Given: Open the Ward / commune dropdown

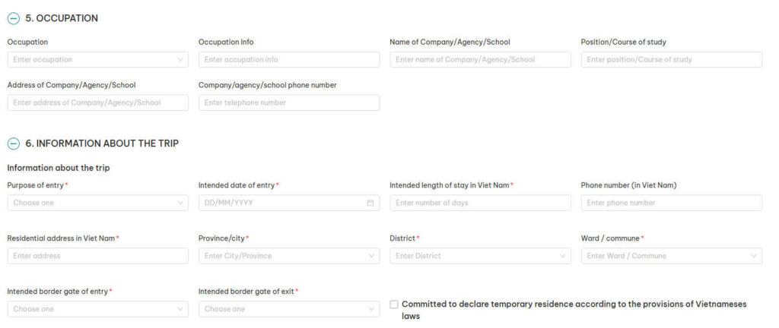Looking at the screenshot, I should click(671, 256).
